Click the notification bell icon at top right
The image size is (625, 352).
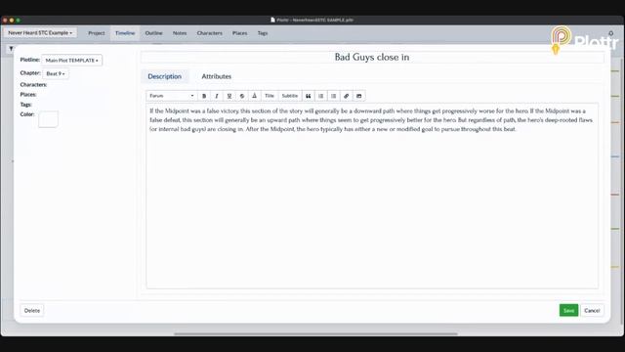pyautogui.click(x=611, y=32)
